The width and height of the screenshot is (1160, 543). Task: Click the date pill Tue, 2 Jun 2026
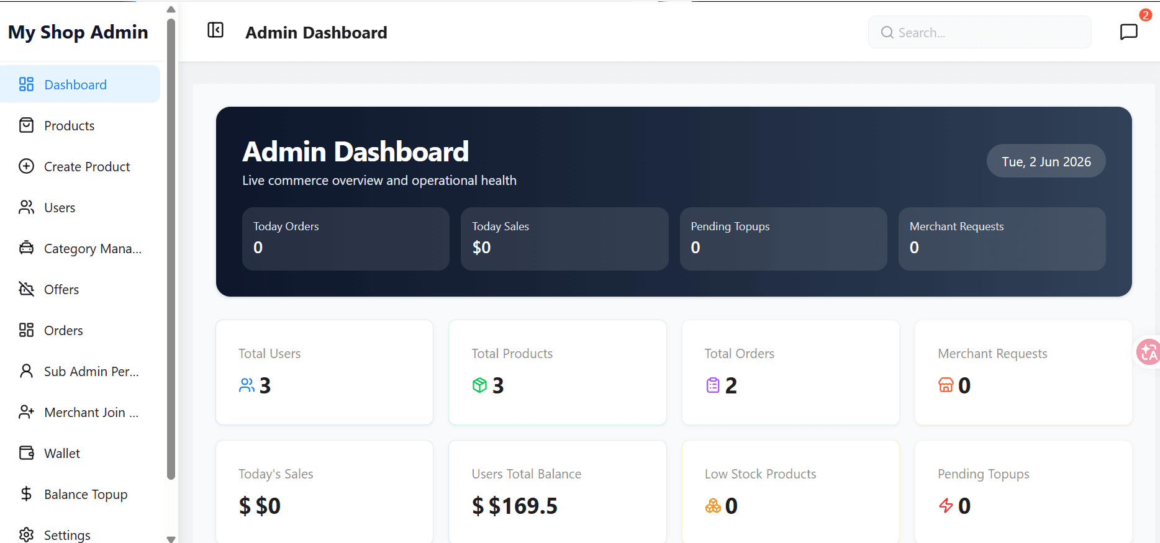coord(1046,161)
